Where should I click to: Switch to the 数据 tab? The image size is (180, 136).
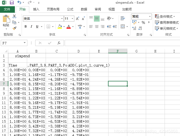click(x=84, y=9)
